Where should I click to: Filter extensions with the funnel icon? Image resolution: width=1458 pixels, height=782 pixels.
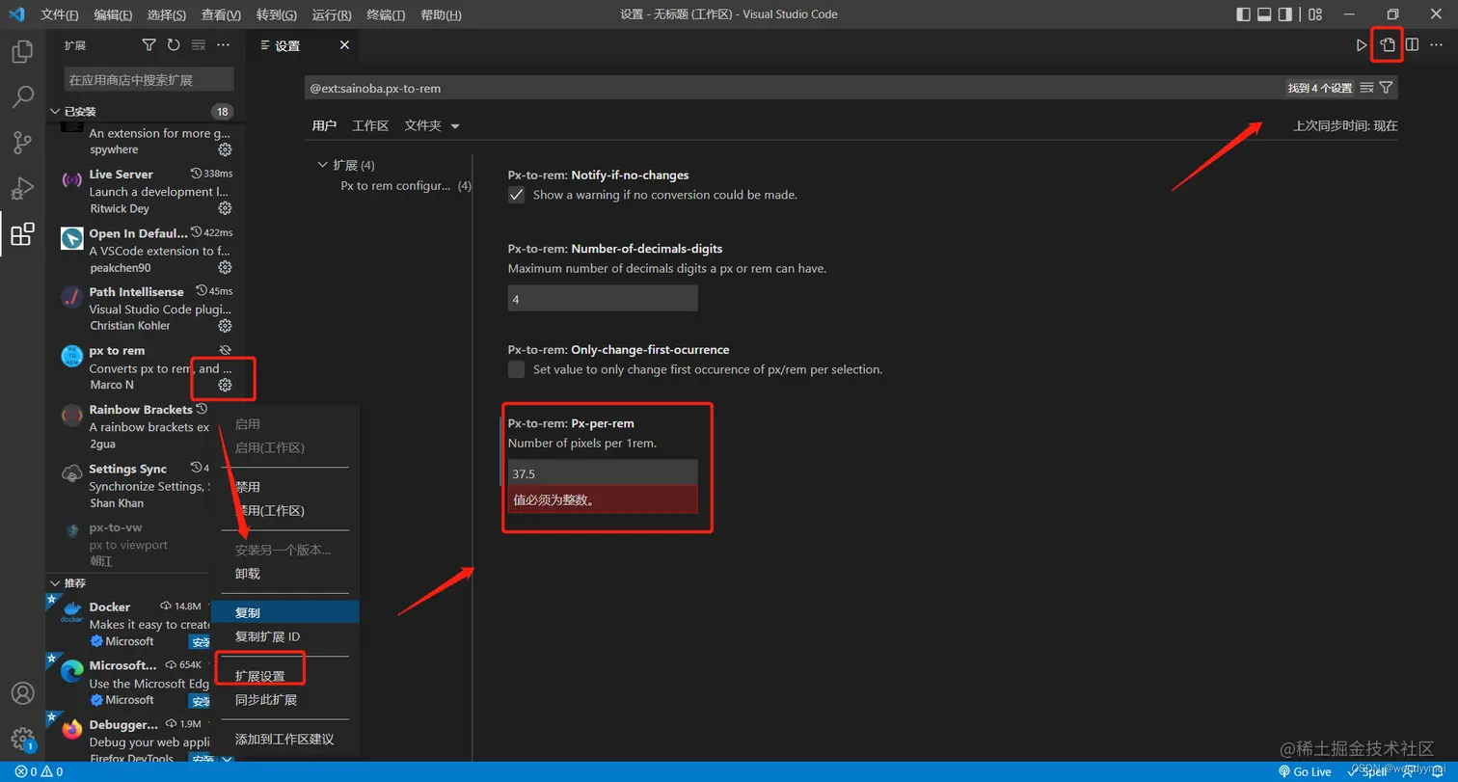click(148, 45)
